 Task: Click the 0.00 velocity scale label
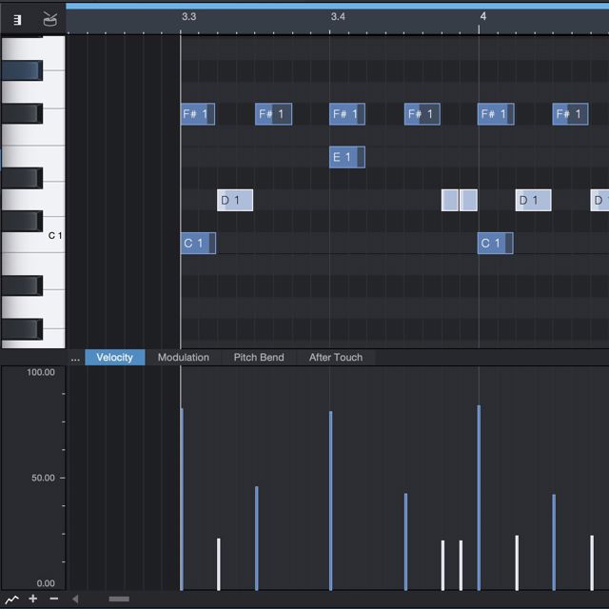click(x=46, y=583)
